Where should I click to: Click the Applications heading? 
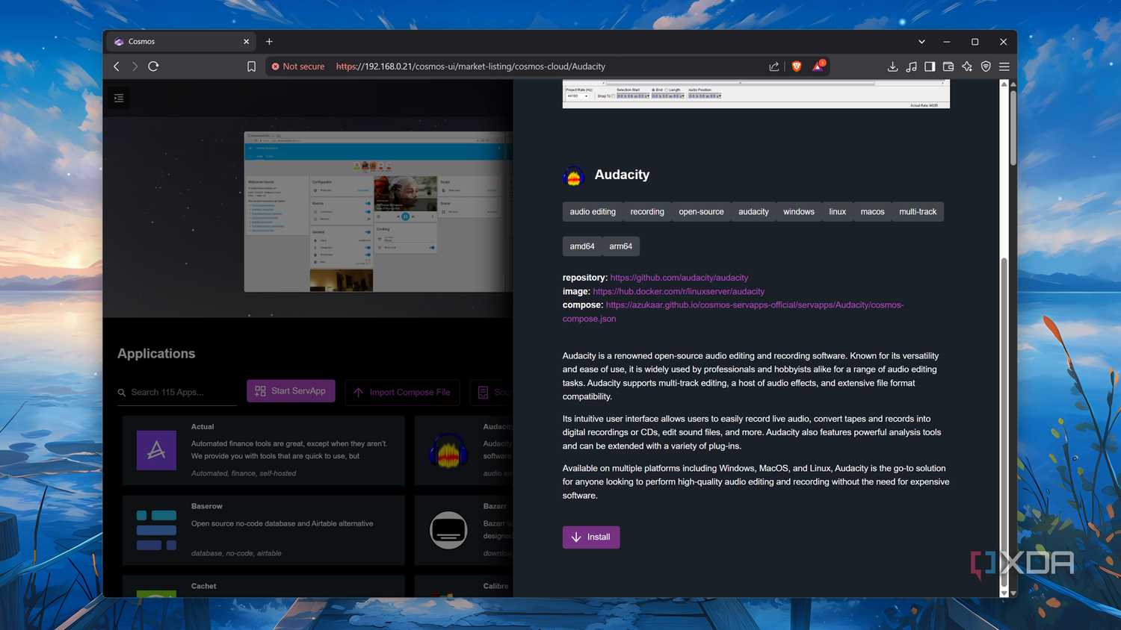156,354
